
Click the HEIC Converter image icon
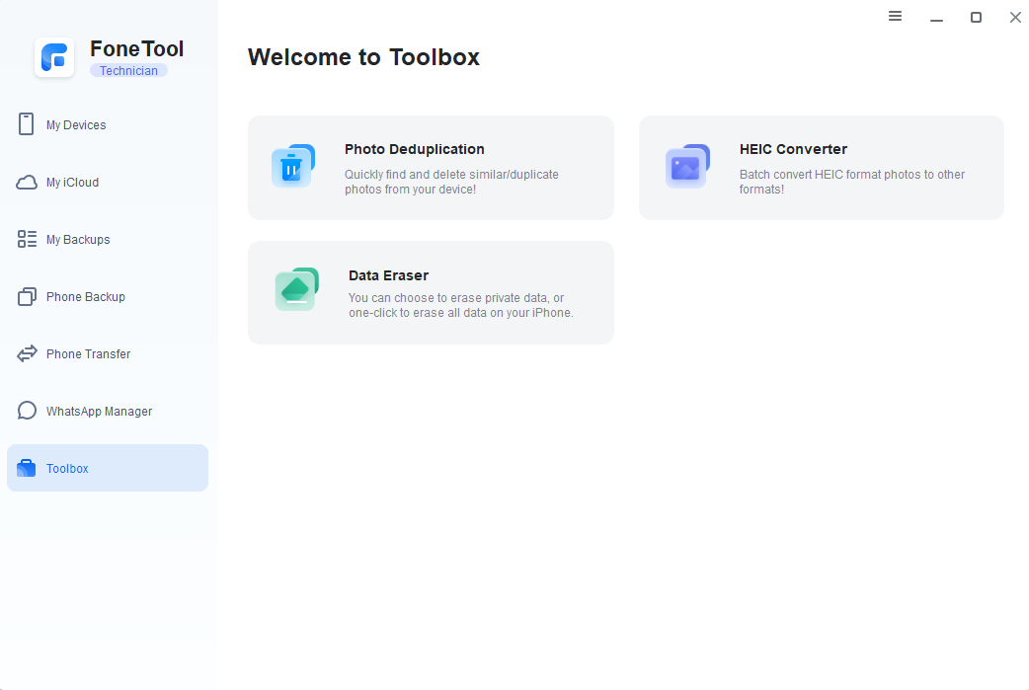pyautogui.click(x=687, y=167)
